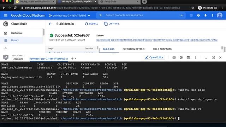Click the text 'deployment.apps/monolith' in terminal
The width and height of the screenshot is (226, 127).
click(22, 77)
